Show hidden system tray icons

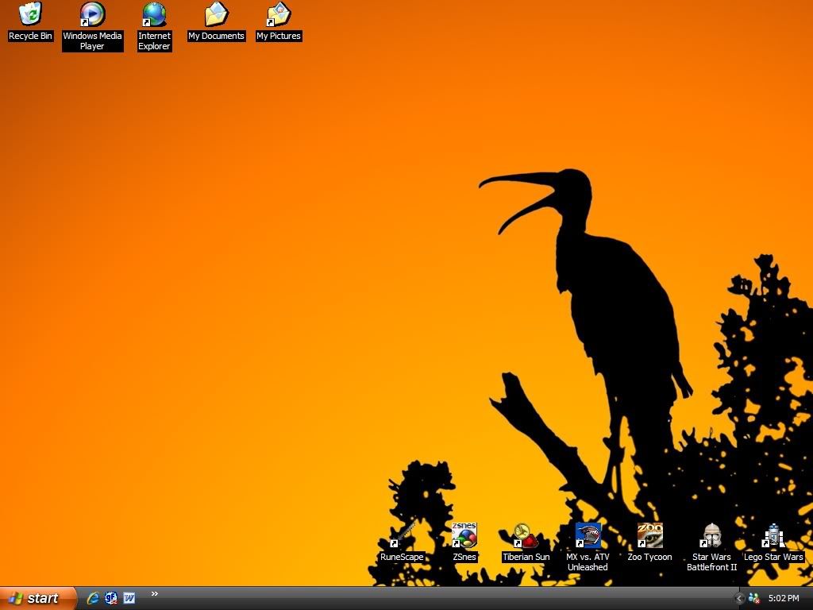pyautogui.click(x=739, y=599)
